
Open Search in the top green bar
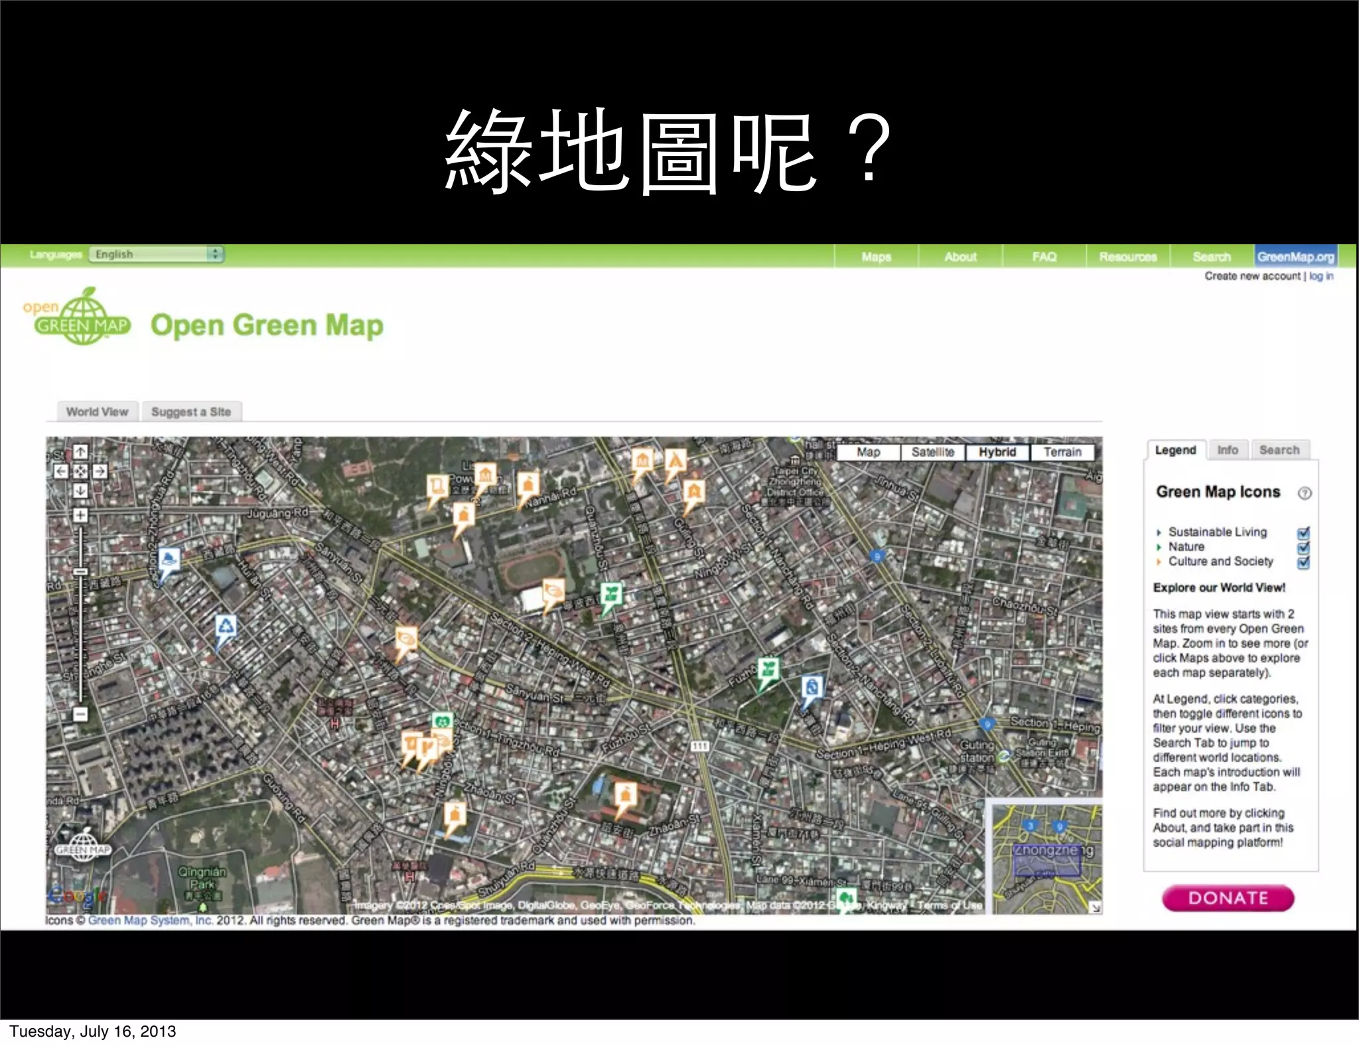[x=1211, y=257]
